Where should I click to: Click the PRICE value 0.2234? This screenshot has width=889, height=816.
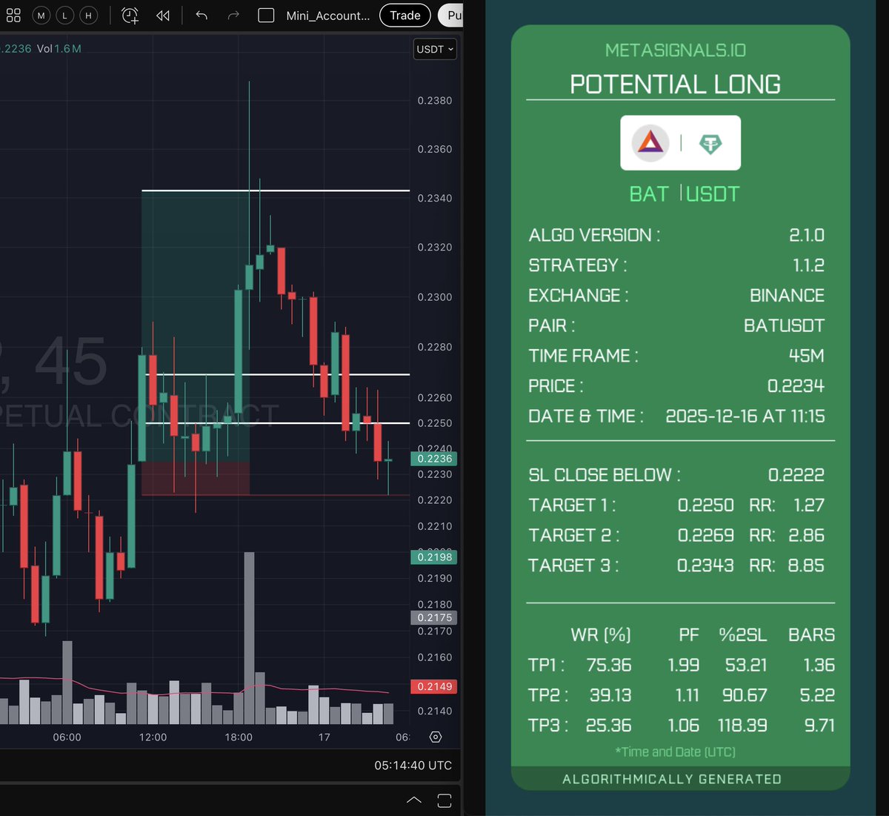click(796, 386)
